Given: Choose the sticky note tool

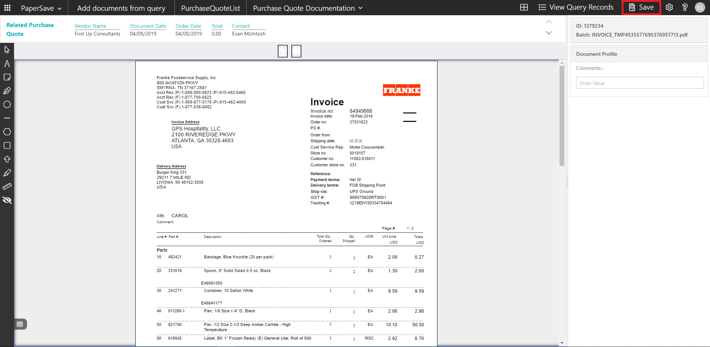Looking at the screenshot, I should pyautogui.click(x=7, y=77).
